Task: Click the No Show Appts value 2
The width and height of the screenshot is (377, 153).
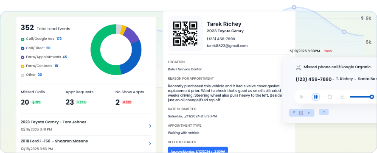Action: click(117, 102)
